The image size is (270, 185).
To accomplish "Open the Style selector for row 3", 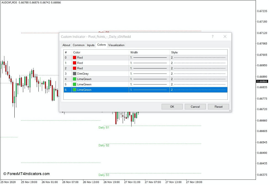I will click(x=199, y=73).
